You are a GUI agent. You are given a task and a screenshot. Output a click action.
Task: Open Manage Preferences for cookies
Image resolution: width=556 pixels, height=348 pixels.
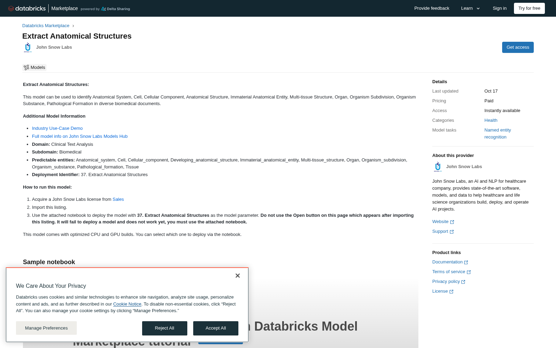46,328
